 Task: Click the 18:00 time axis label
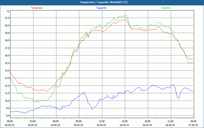(x=148, y=121)
